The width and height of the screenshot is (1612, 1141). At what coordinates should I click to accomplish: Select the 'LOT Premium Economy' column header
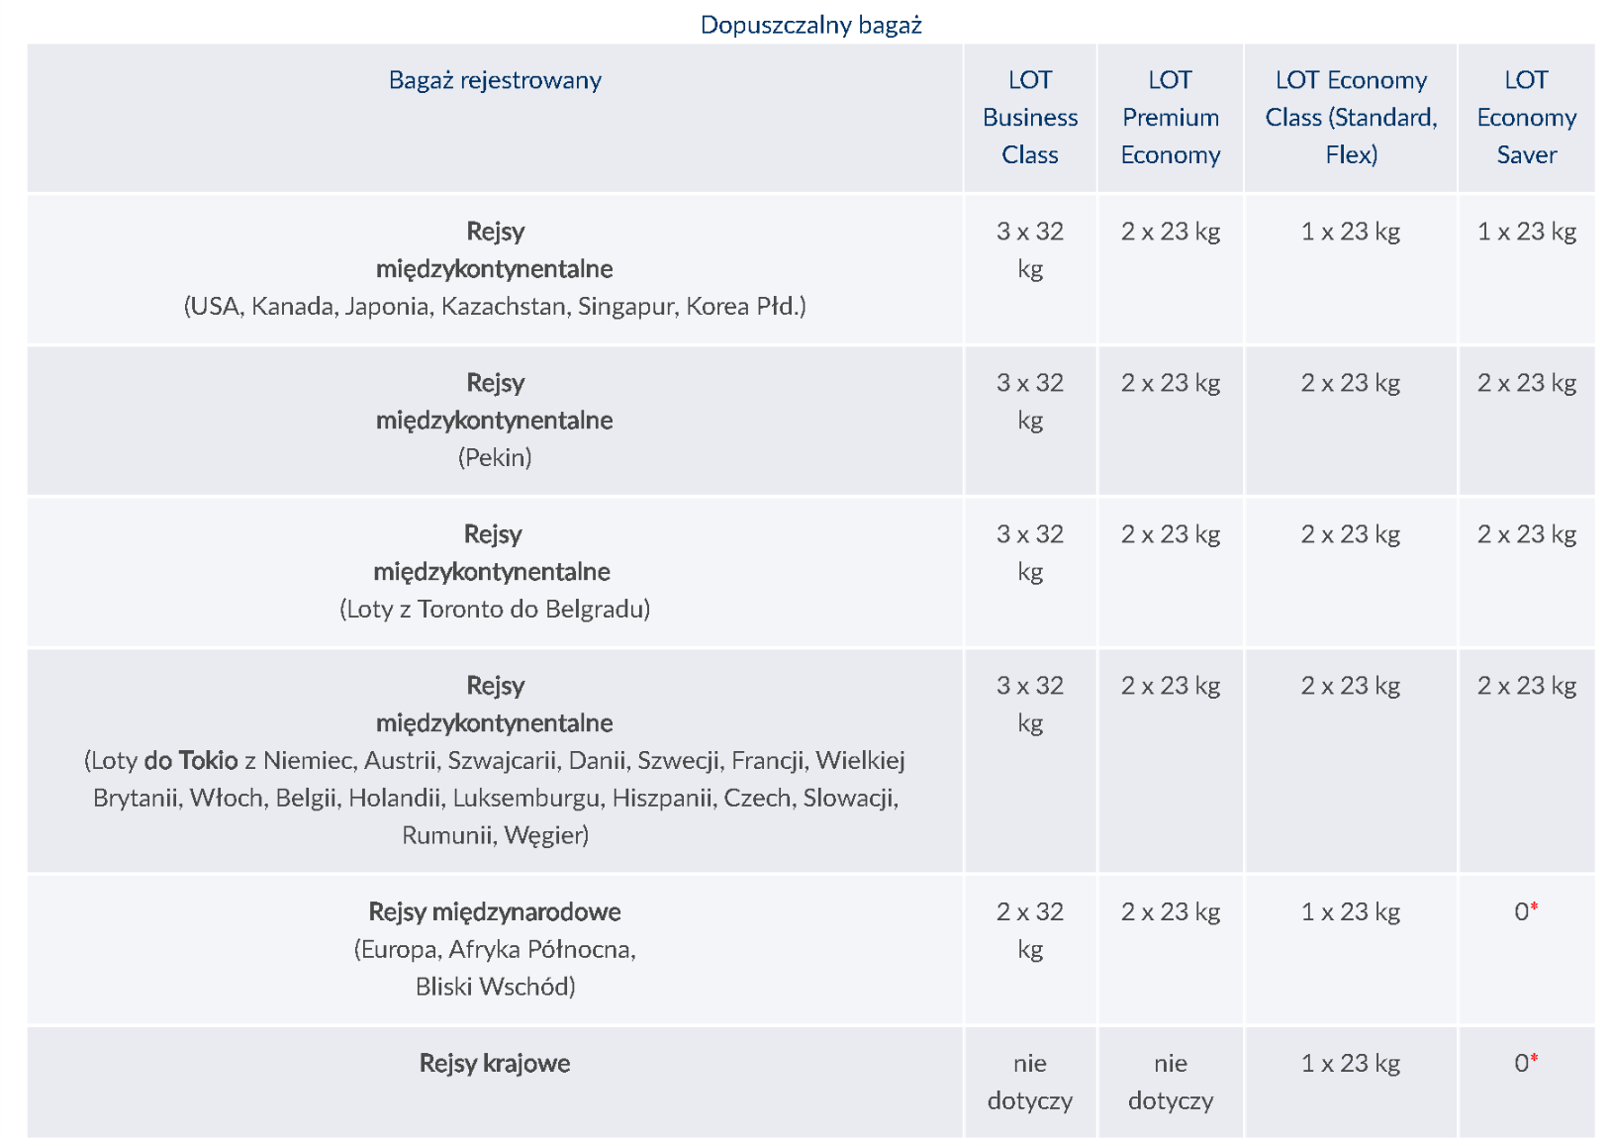click(x=1170, y=117)
